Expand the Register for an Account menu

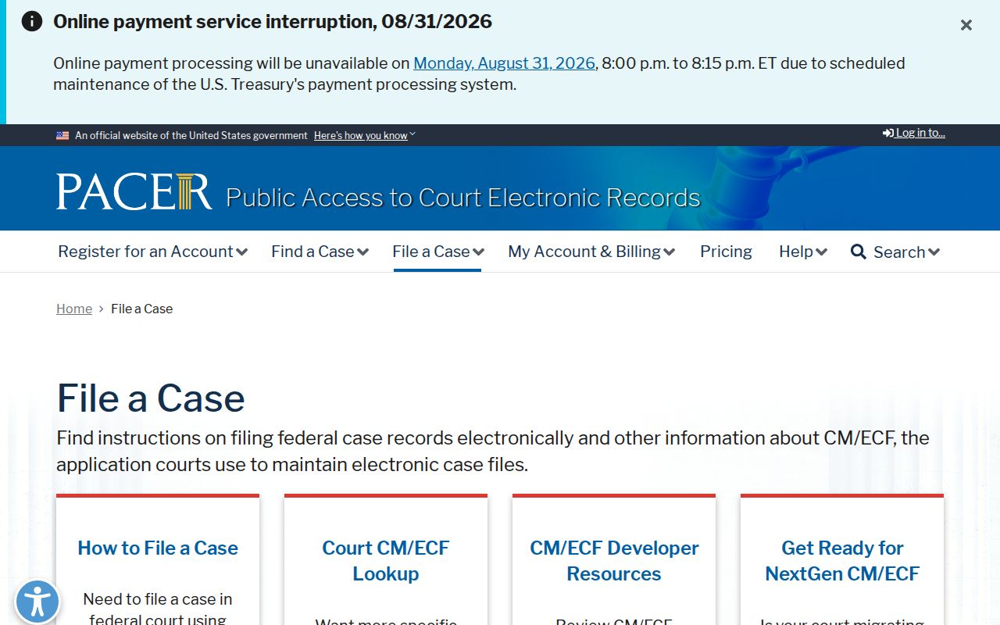point(153,252)
